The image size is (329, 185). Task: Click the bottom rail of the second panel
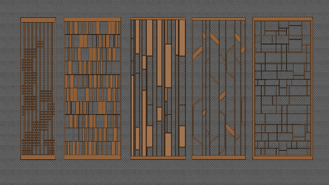pyautogui.click(x=92, y=157)
